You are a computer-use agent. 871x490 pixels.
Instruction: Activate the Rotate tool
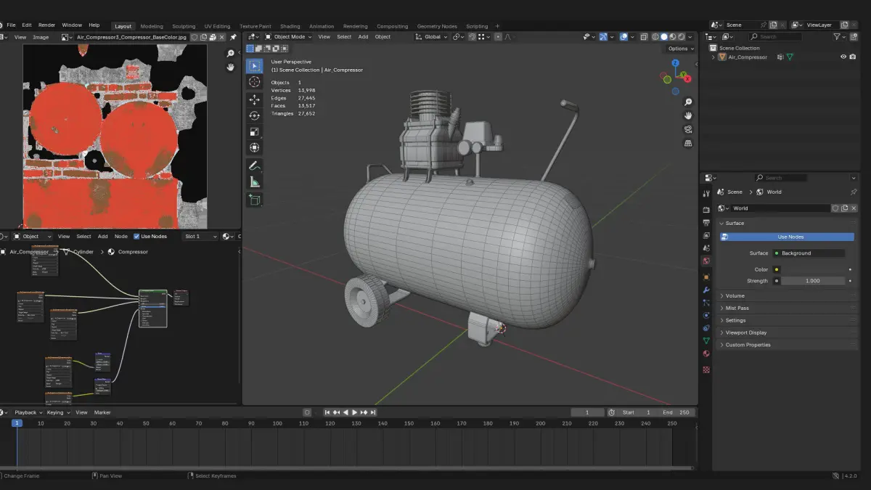(x=254, y=115)
